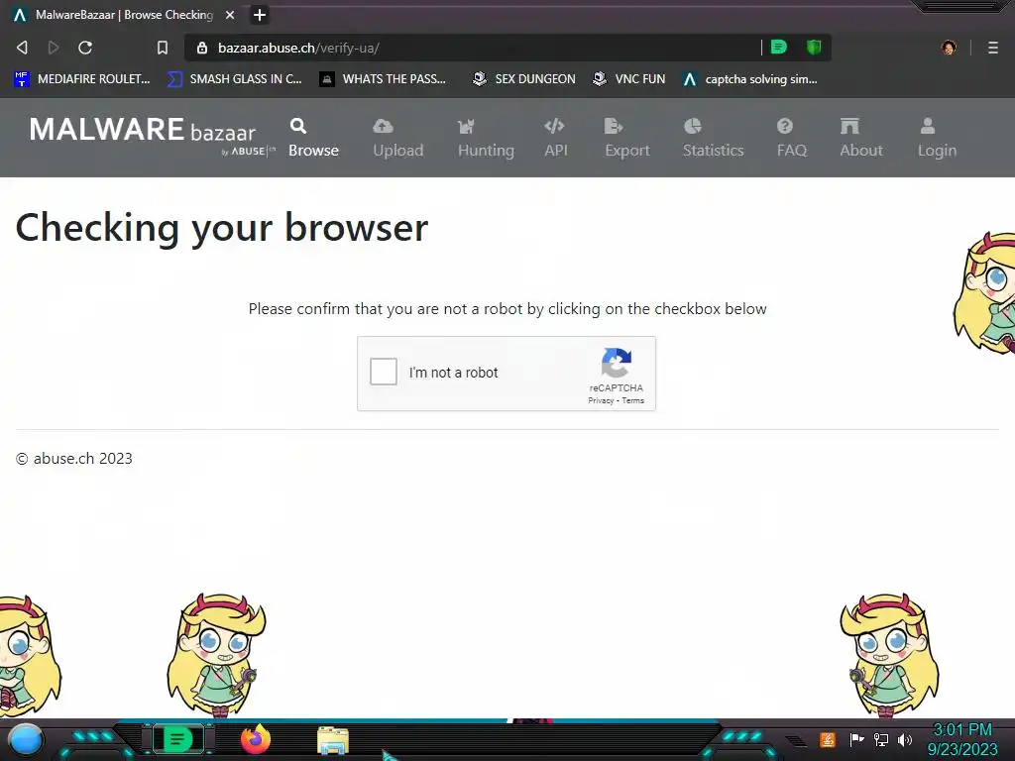Open the About page
This screenshot has height=761, width=1015.
point(861,138)
